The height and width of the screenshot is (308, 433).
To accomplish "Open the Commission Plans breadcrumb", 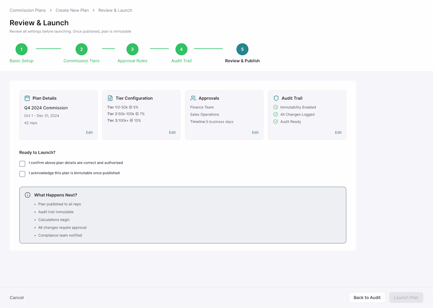I will pos(28,10).
